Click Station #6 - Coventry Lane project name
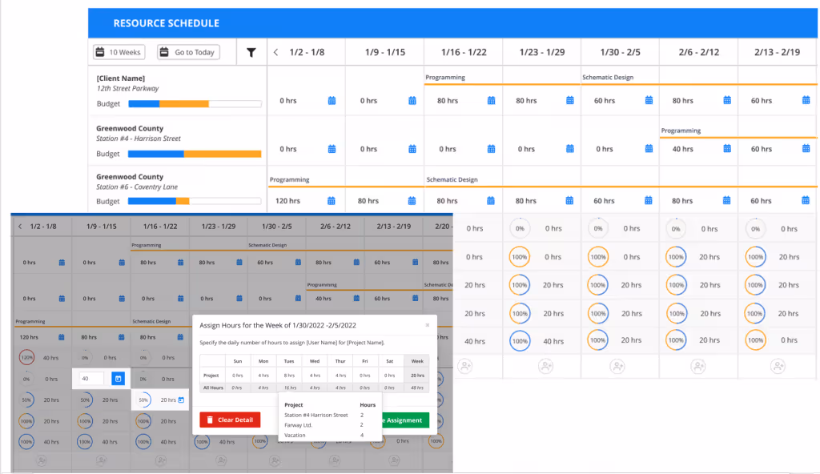This screenshot has width=820, height=474. [x=137, y=187]
